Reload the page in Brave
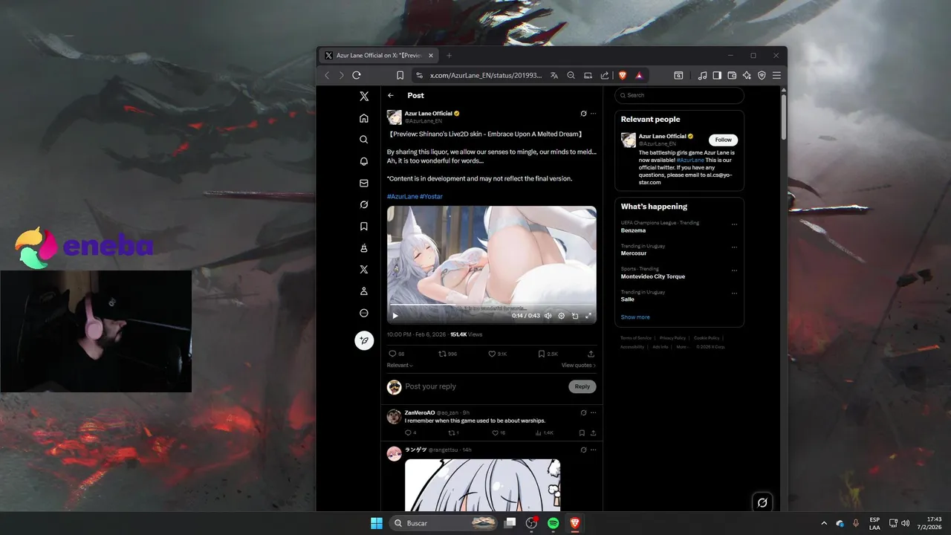The width and height of the screenshot is (951, 535). point(357,75)
